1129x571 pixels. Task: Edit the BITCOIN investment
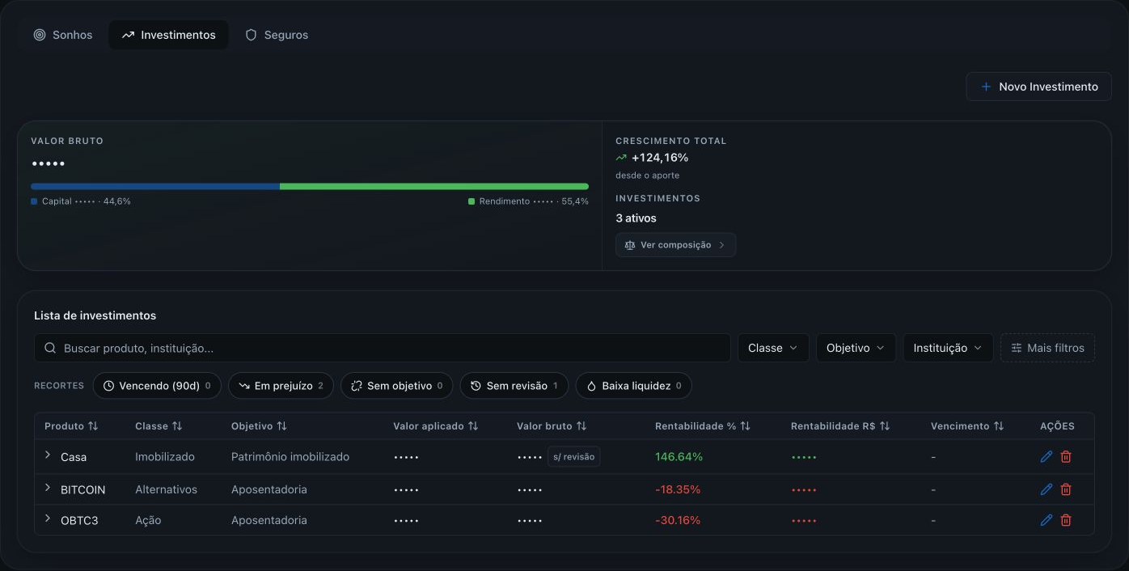[x=1047, y=489]
